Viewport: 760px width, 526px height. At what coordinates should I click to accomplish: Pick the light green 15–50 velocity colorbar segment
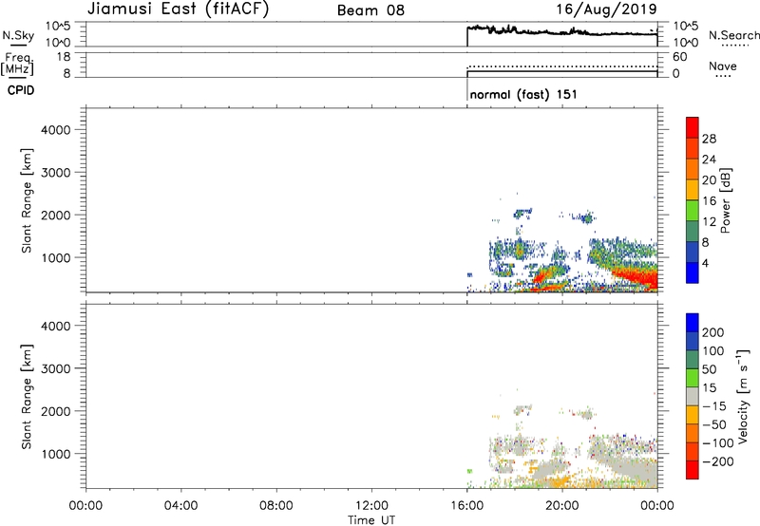pyautogui.click(x=693, y=378)
